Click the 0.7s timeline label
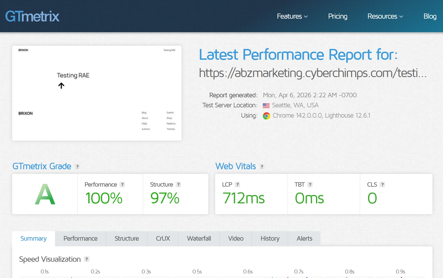The height and width of the screenshot is (278, 443). tap(299, 272)
